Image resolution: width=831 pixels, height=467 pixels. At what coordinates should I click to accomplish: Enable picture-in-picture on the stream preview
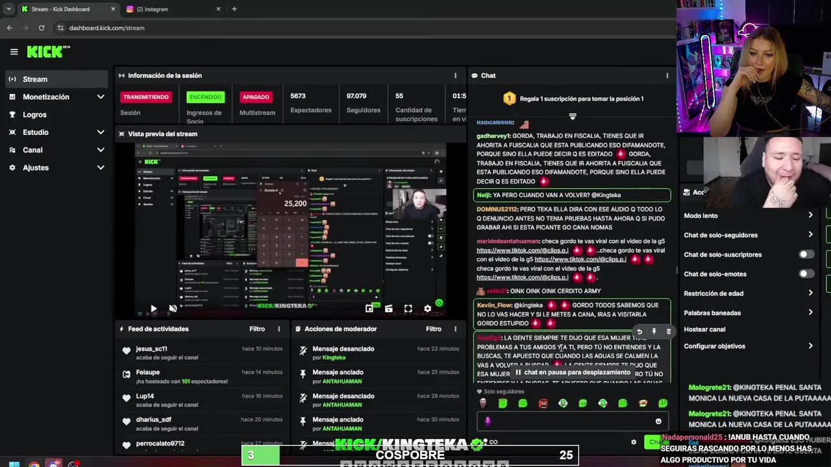[x=369, y=309]
